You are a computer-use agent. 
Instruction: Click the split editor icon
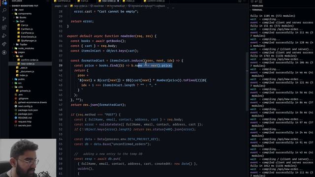240,1
